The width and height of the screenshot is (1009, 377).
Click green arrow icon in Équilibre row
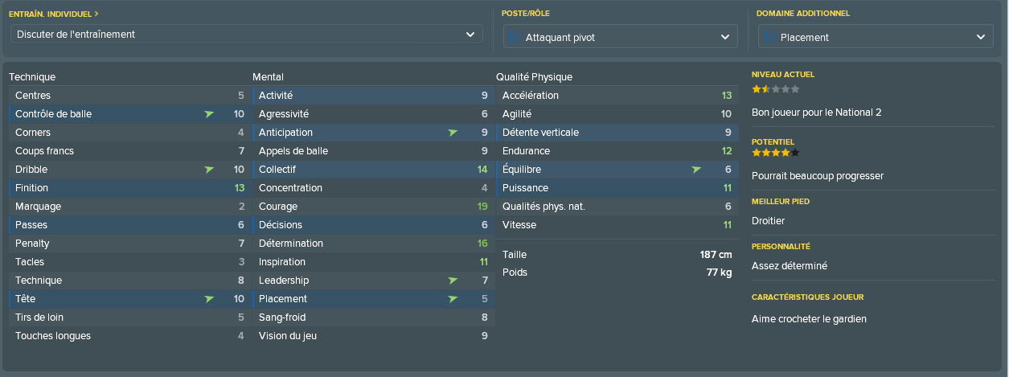tap(696, 170)
